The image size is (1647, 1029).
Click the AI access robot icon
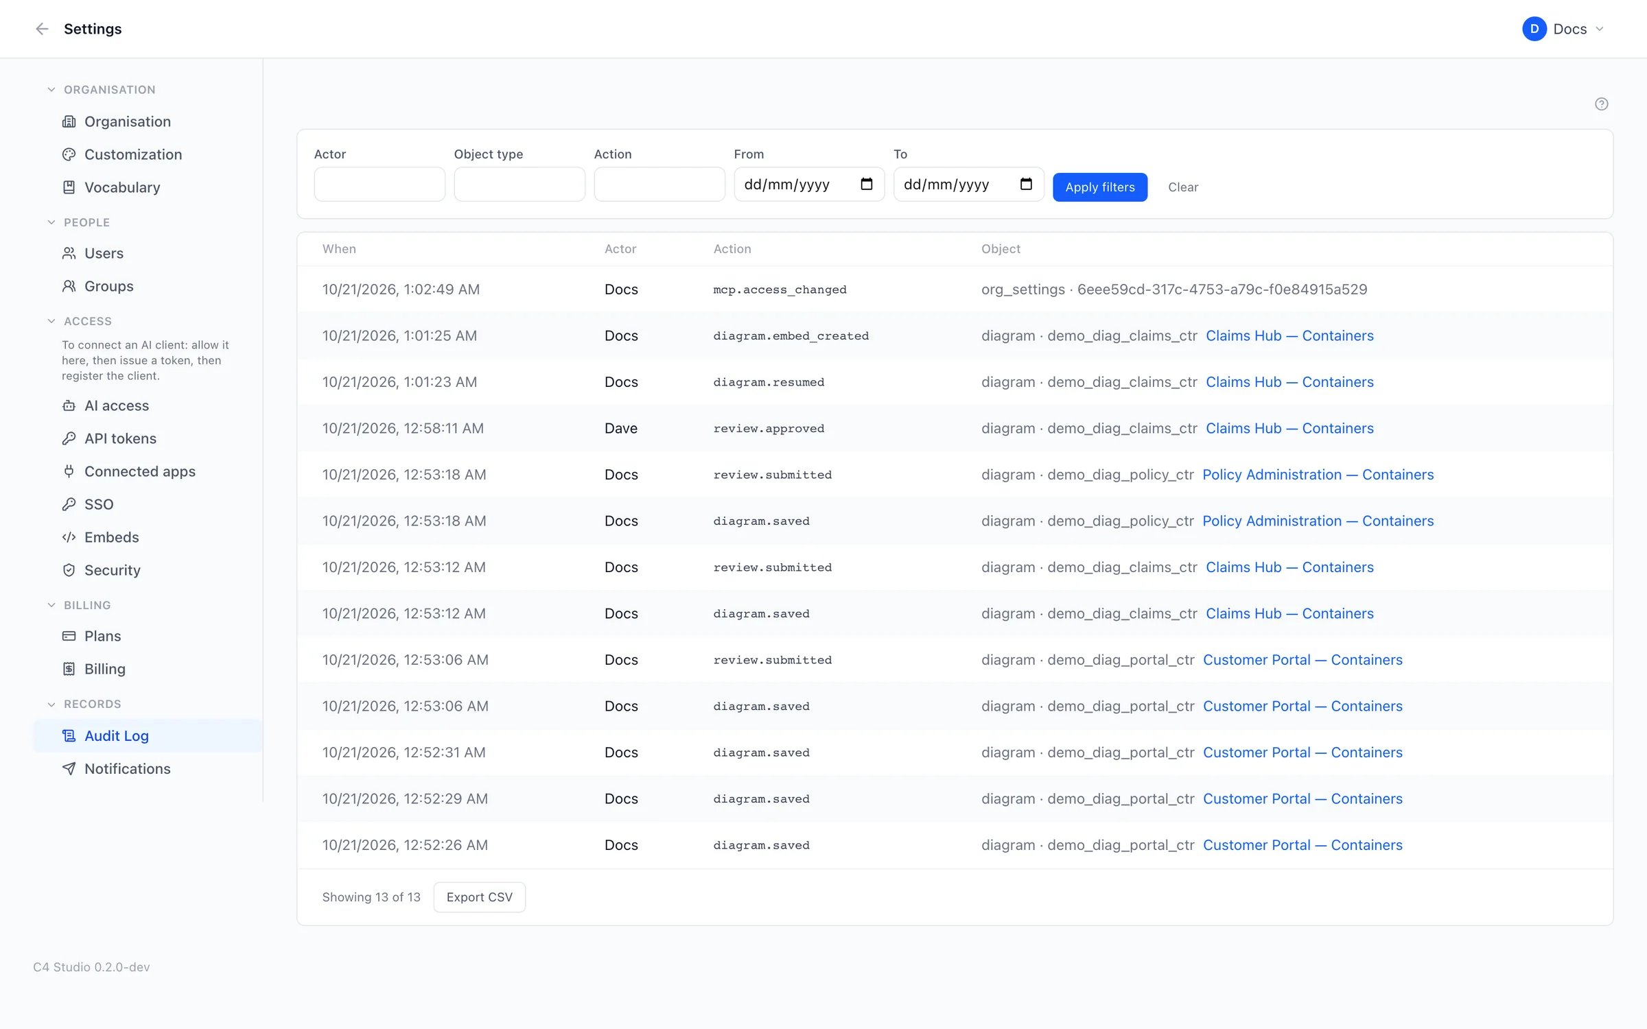click(69, 405)
